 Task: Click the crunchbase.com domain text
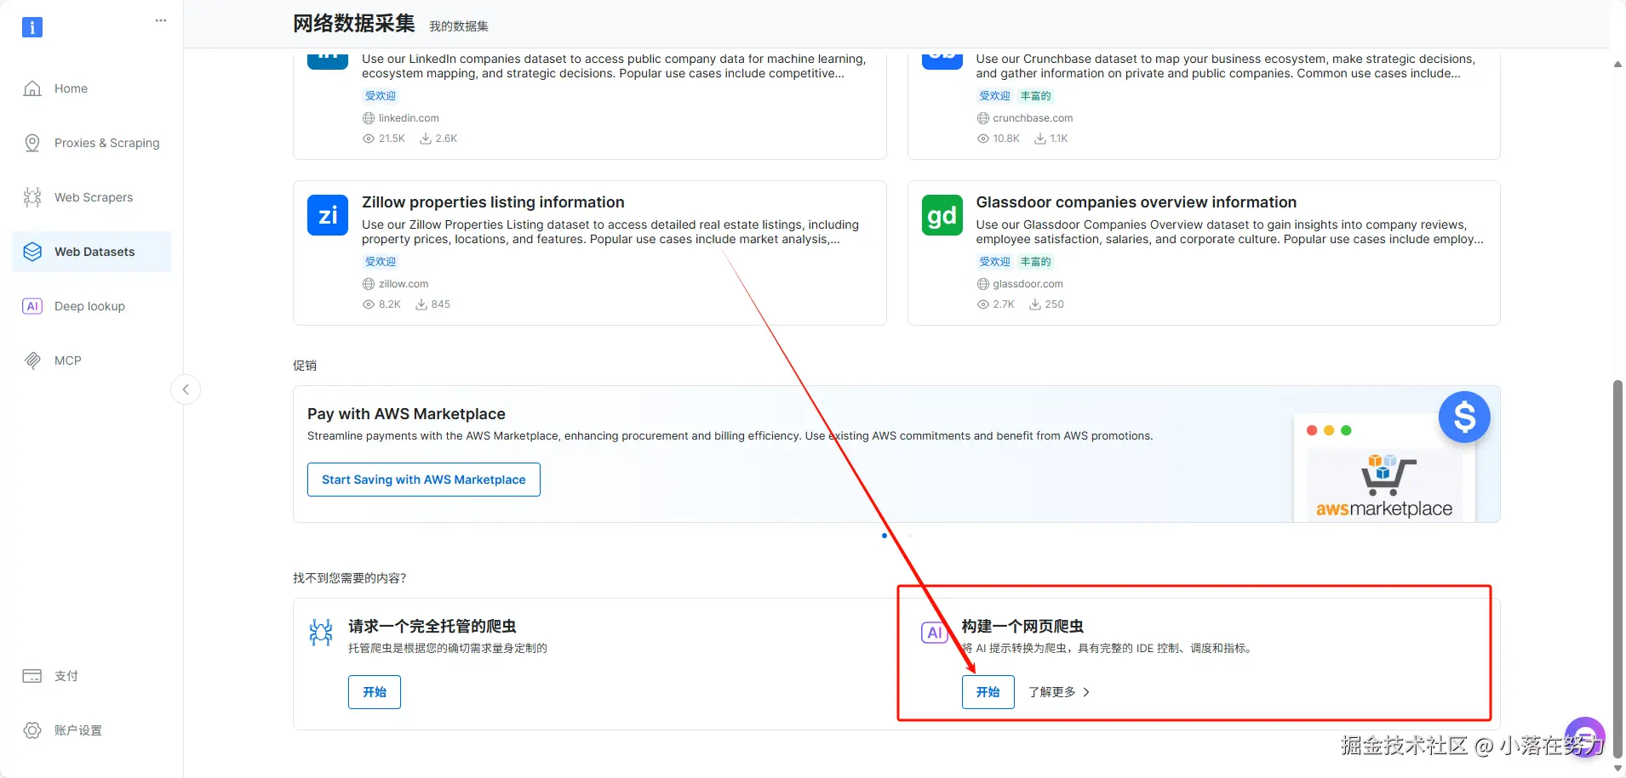tap(1033, 118)
